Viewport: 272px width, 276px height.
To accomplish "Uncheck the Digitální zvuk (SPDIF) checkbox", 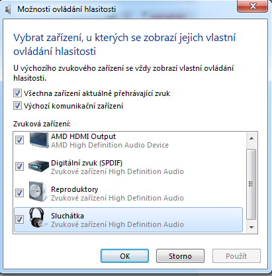I will (19, 166).
